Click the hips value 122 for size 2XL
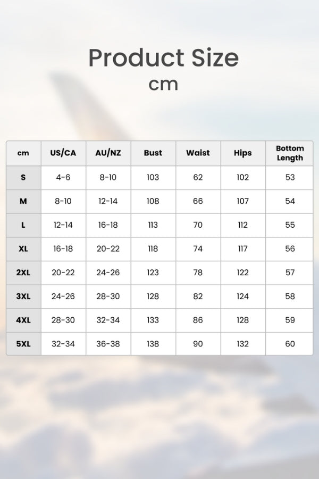Image resolution: width=319 pixels, height=479 pixels. tap(243, 272)
